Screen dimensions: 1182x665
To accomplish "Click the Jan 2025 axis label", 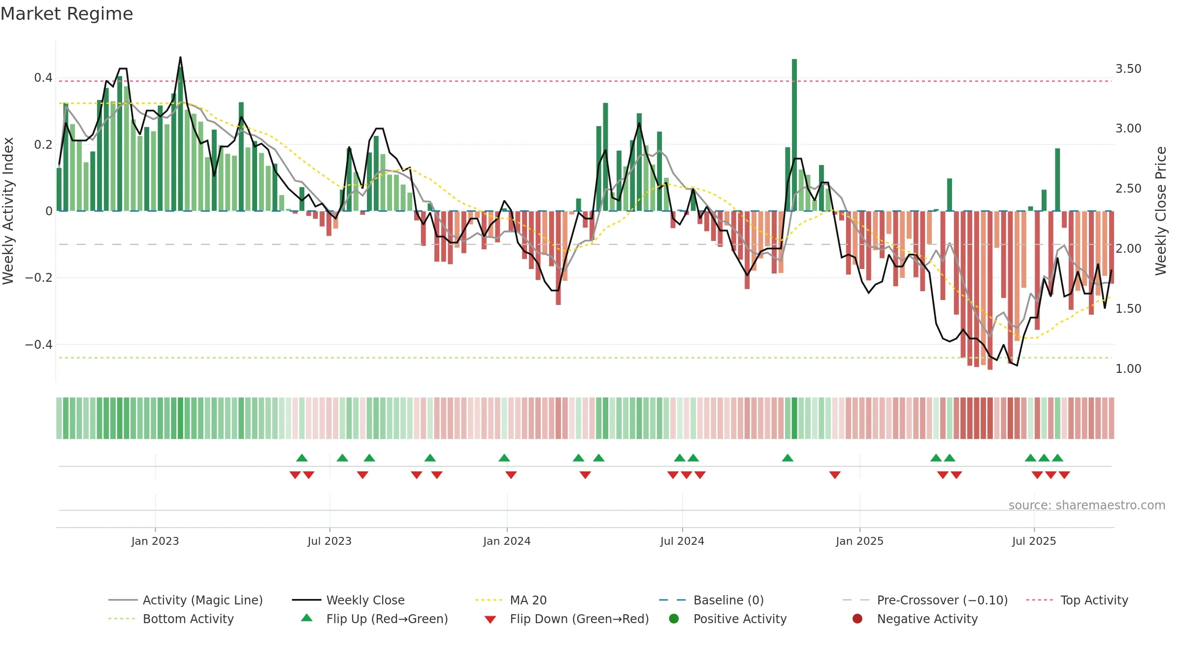I will click(x=859, y=541).
